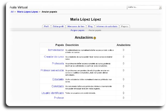Image resolution: width=167 pixels, height=112 pixels.
Task: Go to AV in the breadcrumb
Action: (x=12, y=12)
